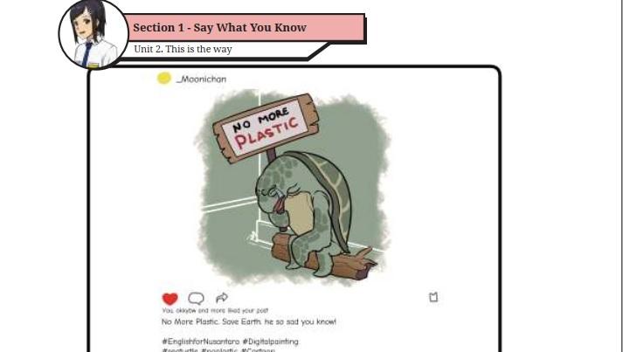View who liked the post text
Image resolution: width=623 pixels, height=352 pixels.
pos(215,310)
